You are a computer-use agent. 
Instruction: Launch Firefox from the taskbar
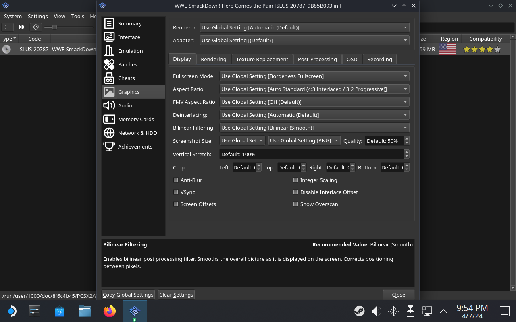(x=109, y=311)
